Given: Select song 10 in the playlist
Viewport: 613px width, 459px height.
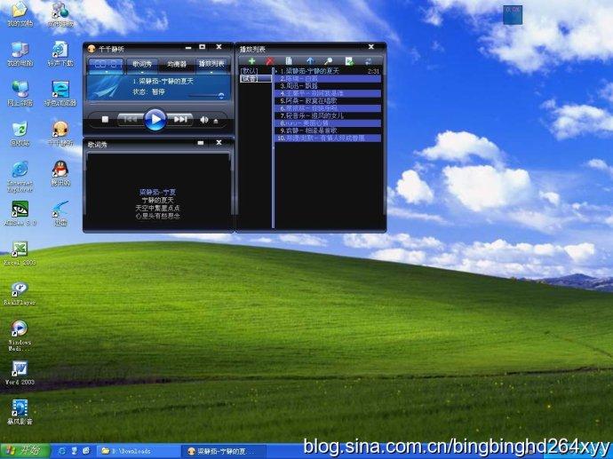Looking at the screenshot, I should [x=328, y=138].
